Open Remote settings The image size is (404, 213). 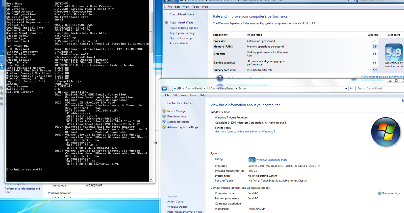[x=177, y=116]
